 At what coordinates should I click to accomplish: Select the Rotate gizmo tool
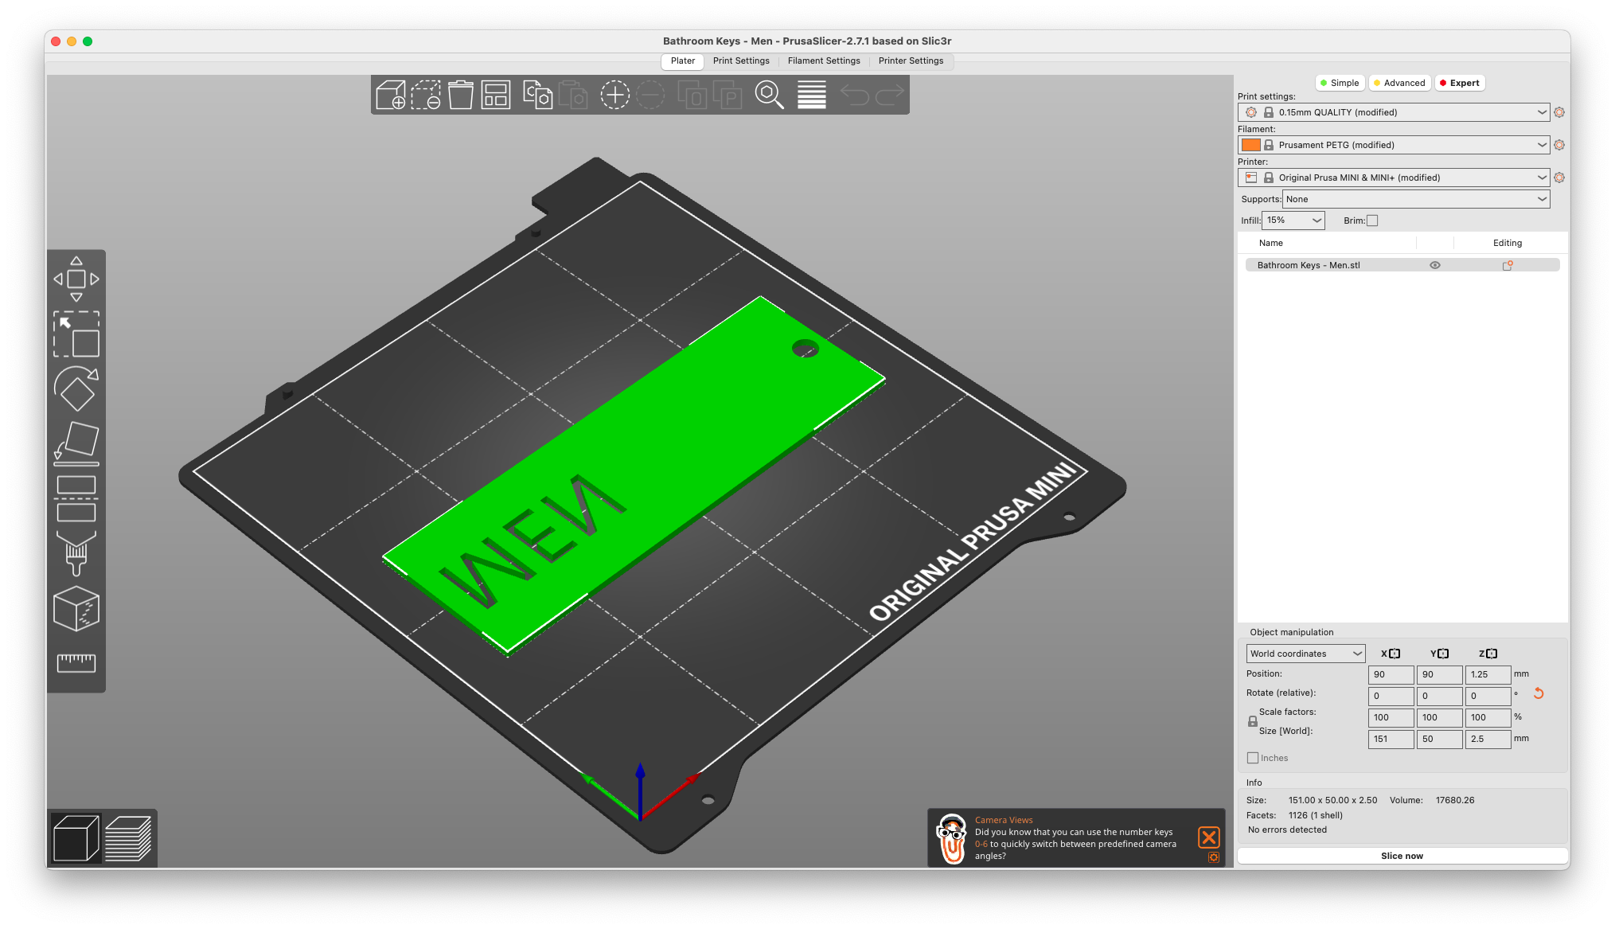76,389
